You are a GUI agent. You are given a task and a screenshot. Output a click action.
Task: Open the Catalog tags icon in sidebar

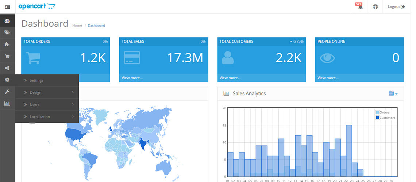(x=7, y=32)
